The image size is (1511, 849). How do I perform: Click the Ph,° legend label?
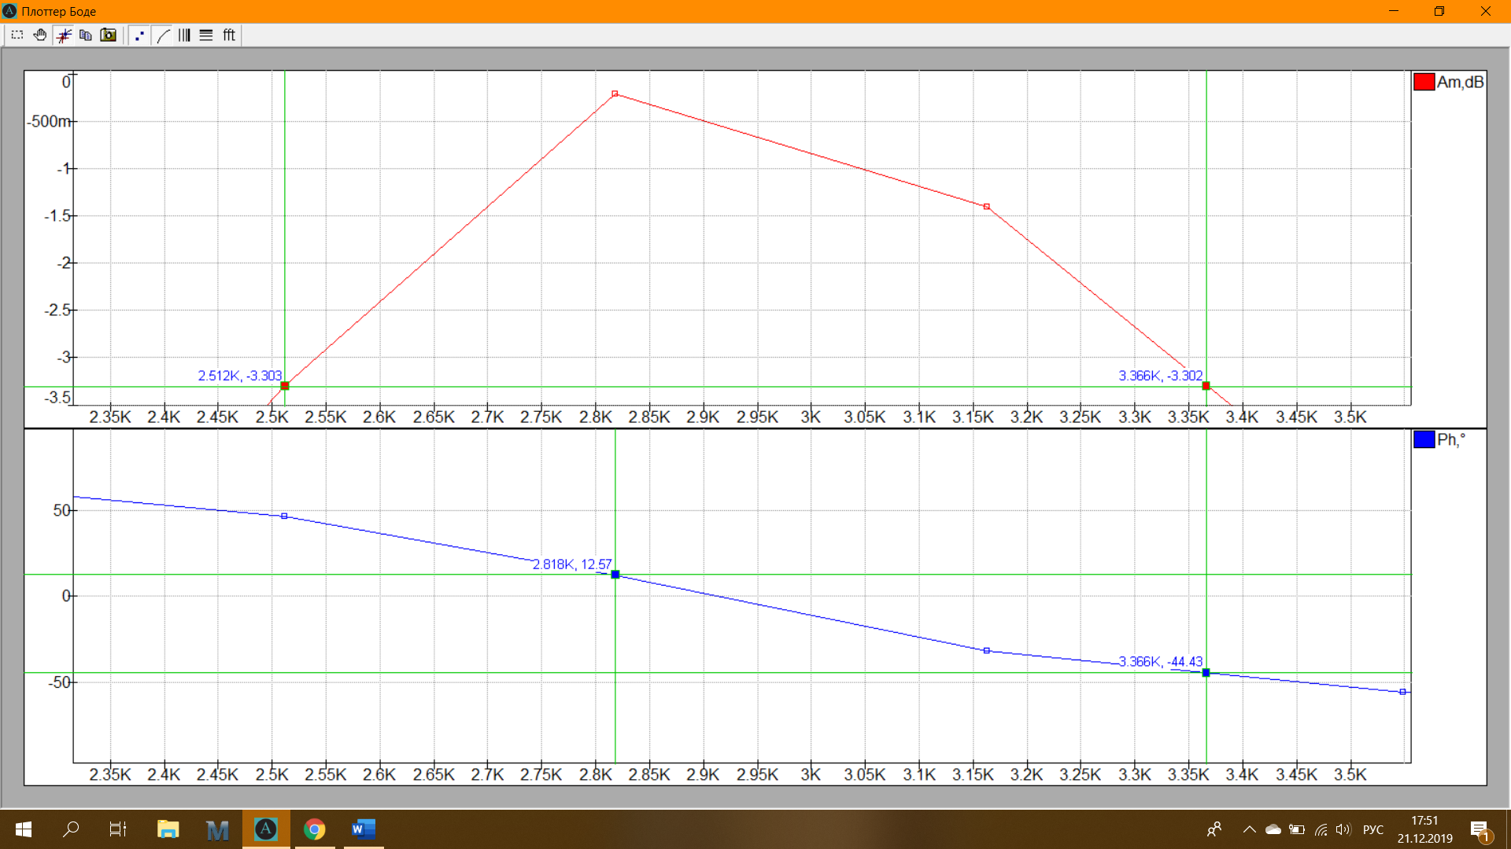tap(1451, 440)
